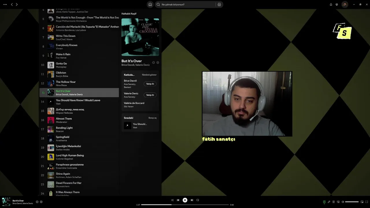Open But It's Over title in side panel
Image resolution: width=370 pixels, height=208 pixels.
point(132,61)
